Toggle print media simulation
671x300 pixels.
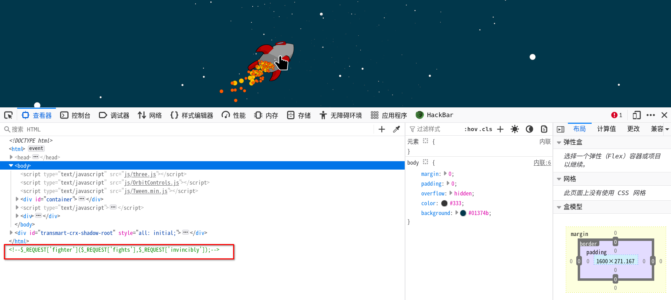point(544,129)
